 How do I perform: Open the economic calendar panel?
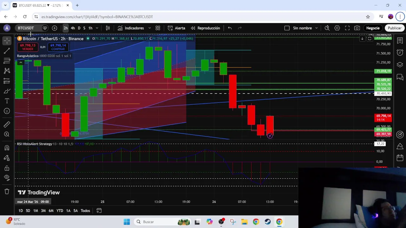[x=400, y=158]
